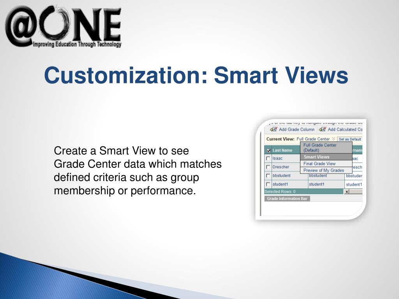This screenshot has width=399, height=299.
Task: Click the Selected Rows: 0 status text
Action: 280,192
